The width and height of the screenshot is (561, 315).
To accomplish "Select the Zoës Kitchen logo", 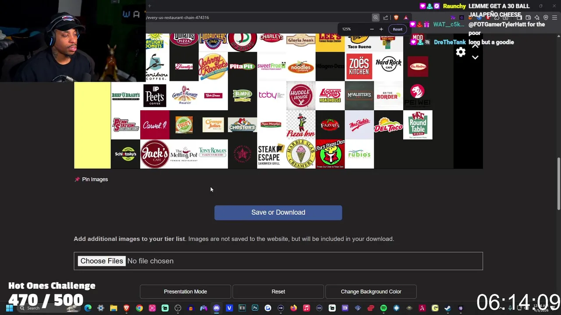I will (x=359, y=66).
